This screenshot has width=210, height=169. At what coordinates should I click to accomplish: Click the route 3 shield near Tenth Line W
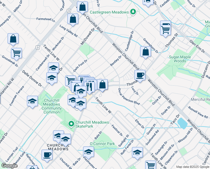coord(37,47)
